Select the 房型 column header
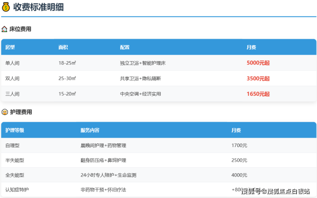This screenshot has width=317, height=198. [10, 47]
